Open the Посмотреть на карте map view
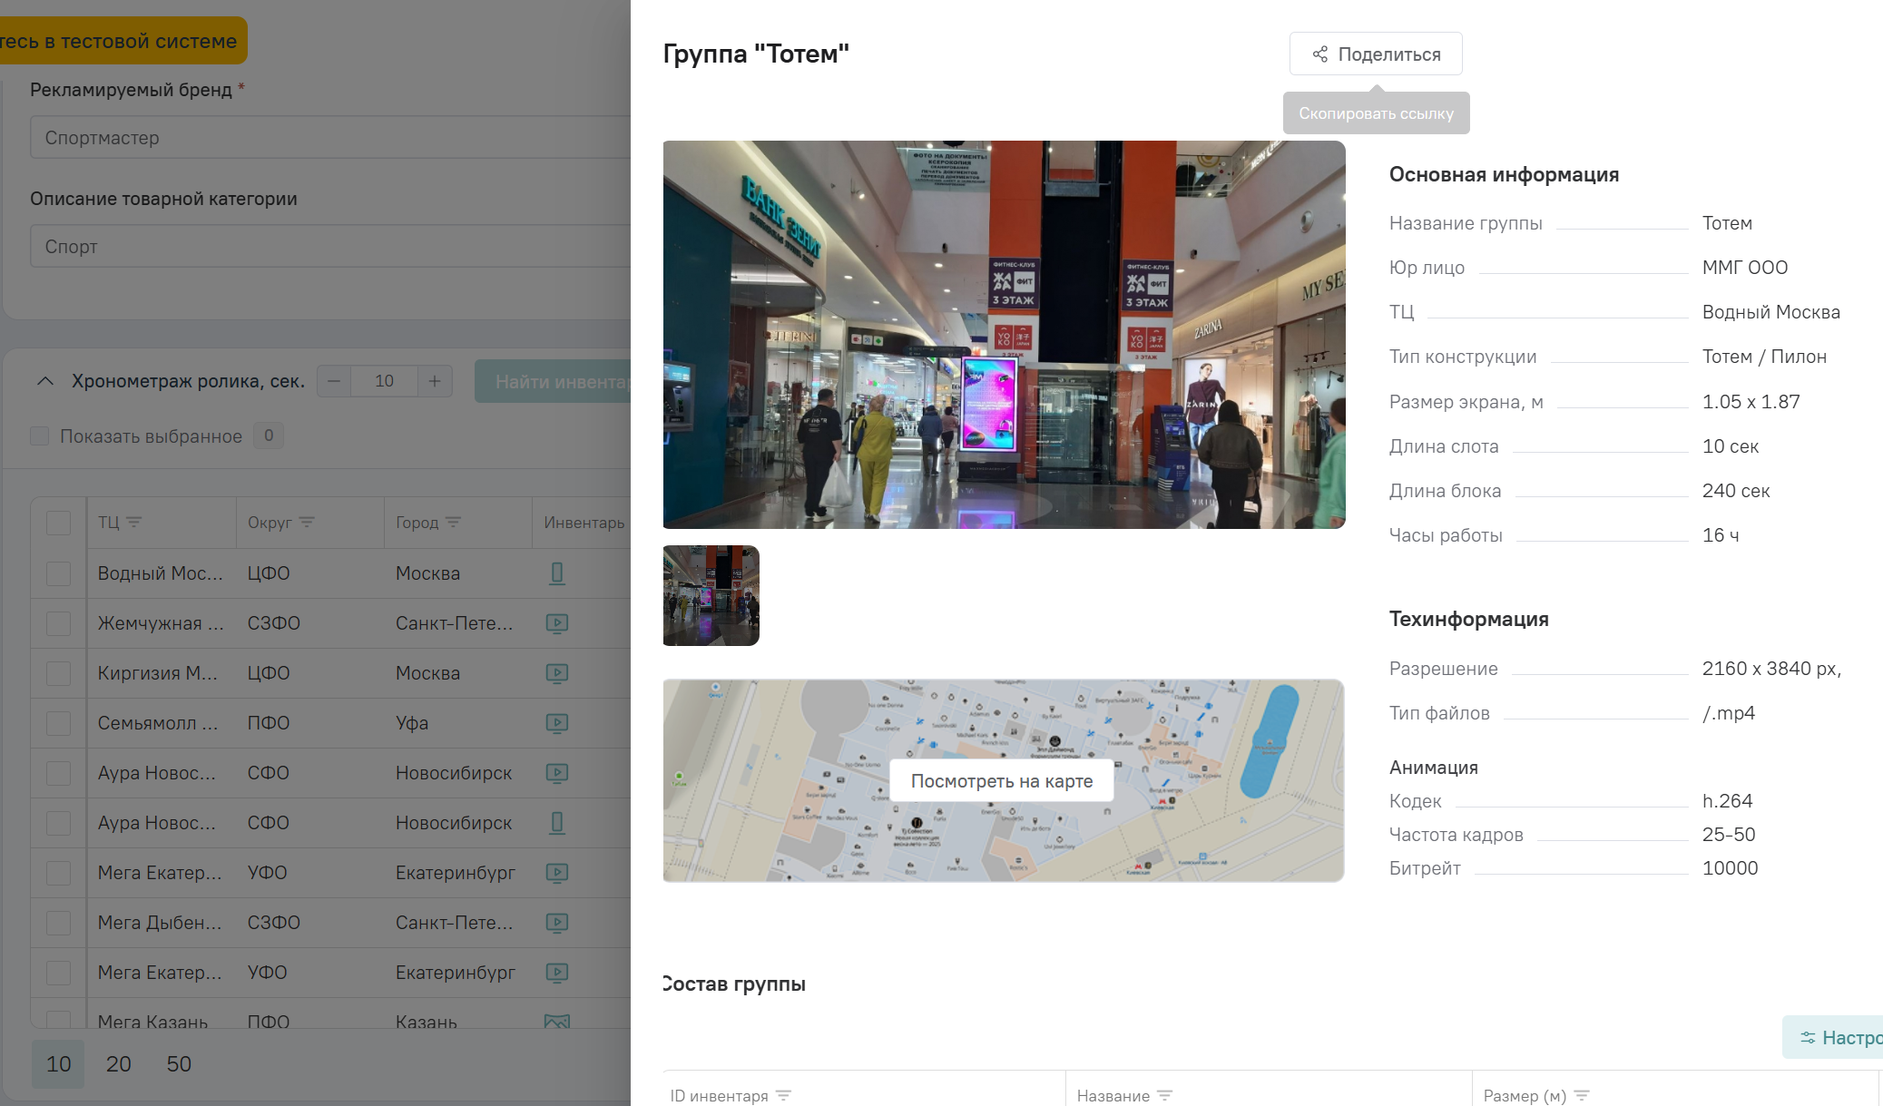This screenshot has height=1106, width=1883. click(1002, 781)
